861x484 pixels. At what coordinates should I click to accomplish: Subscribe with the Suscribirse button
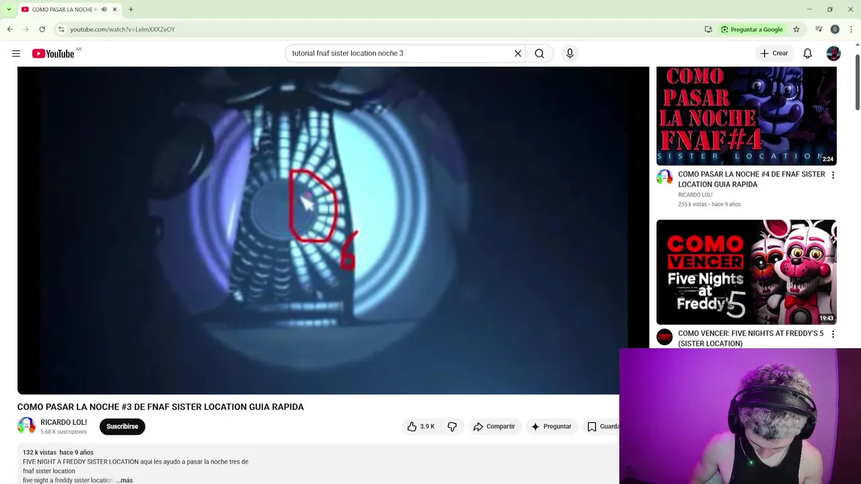(122, 426)
